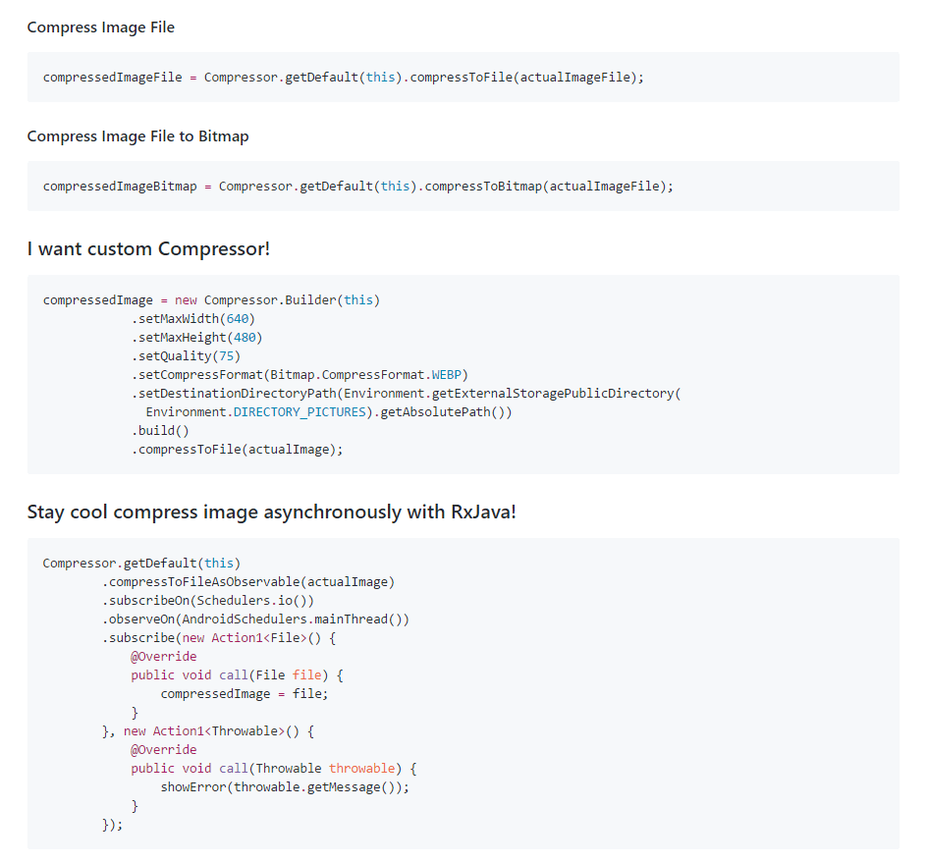Click the .compressToFileAsObservable(actualImage) line

[x=247, y=581]
